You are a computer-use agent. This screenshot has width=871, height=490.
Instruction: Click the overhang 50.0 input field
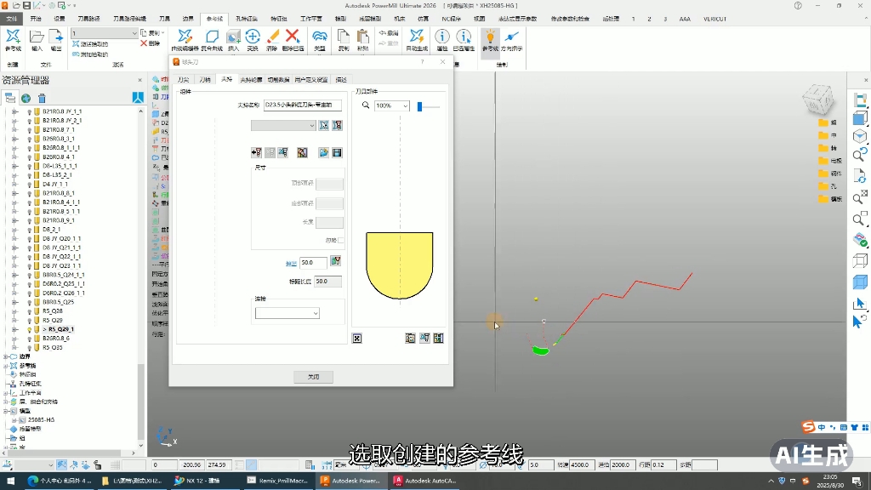click(x=313, y=263)
